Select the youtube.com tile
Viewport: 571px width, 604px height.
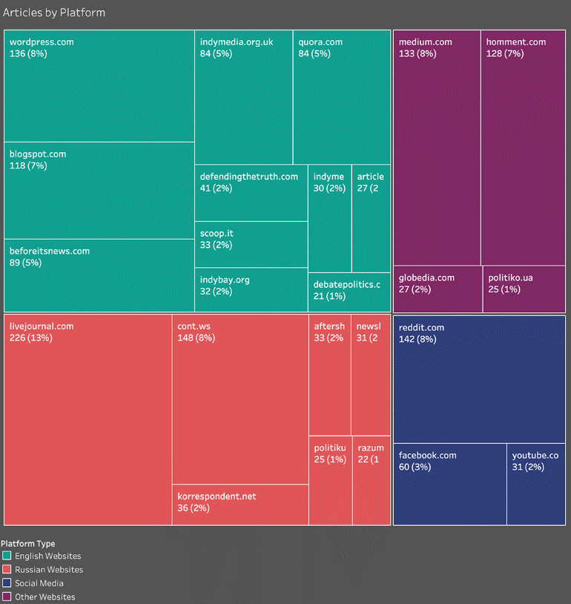click(x=536, y=484)
